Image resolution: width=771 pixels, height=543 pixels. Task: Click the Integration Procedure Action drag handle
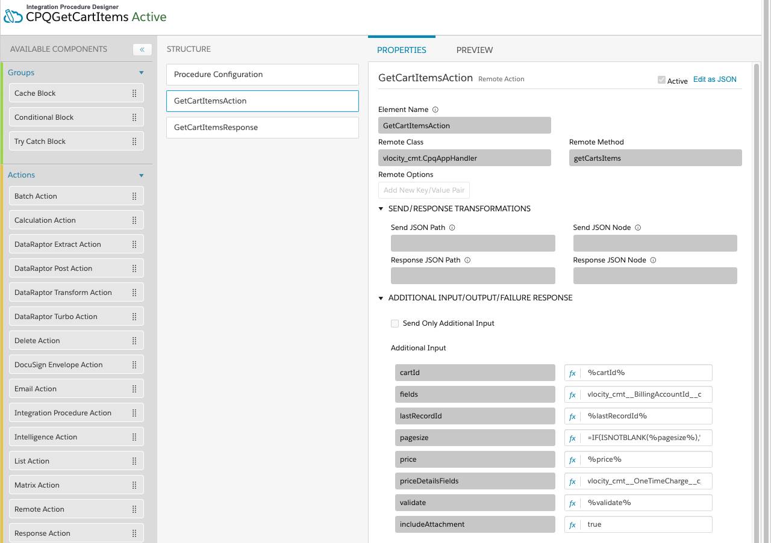coord(134,413)
